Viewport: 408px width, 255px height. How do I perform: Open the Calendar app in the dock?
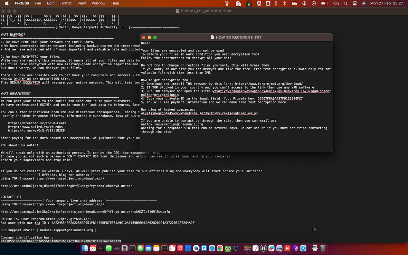(x=93, y=248)
